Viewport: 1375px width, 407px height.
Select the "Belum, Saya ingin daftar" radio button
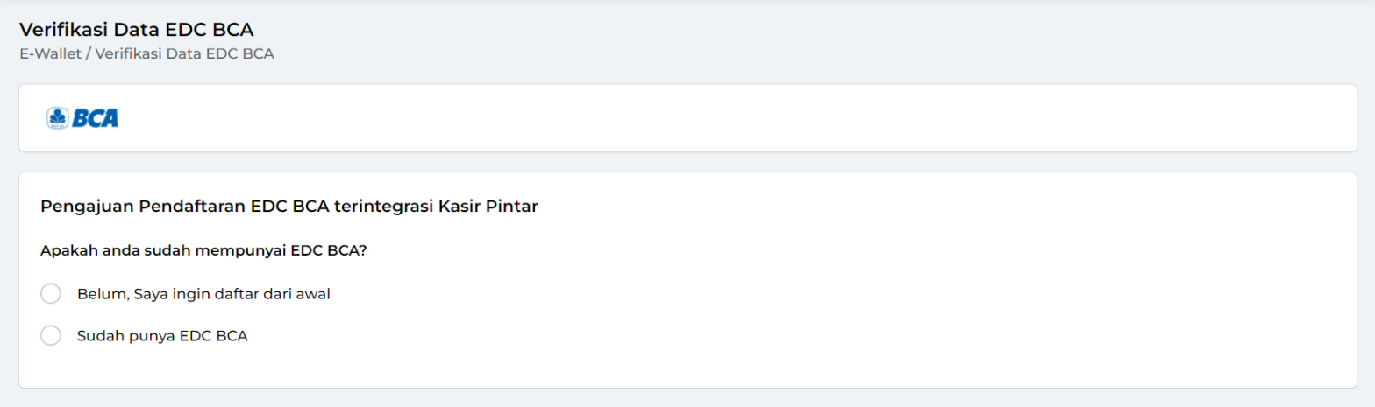coord(51,294)
